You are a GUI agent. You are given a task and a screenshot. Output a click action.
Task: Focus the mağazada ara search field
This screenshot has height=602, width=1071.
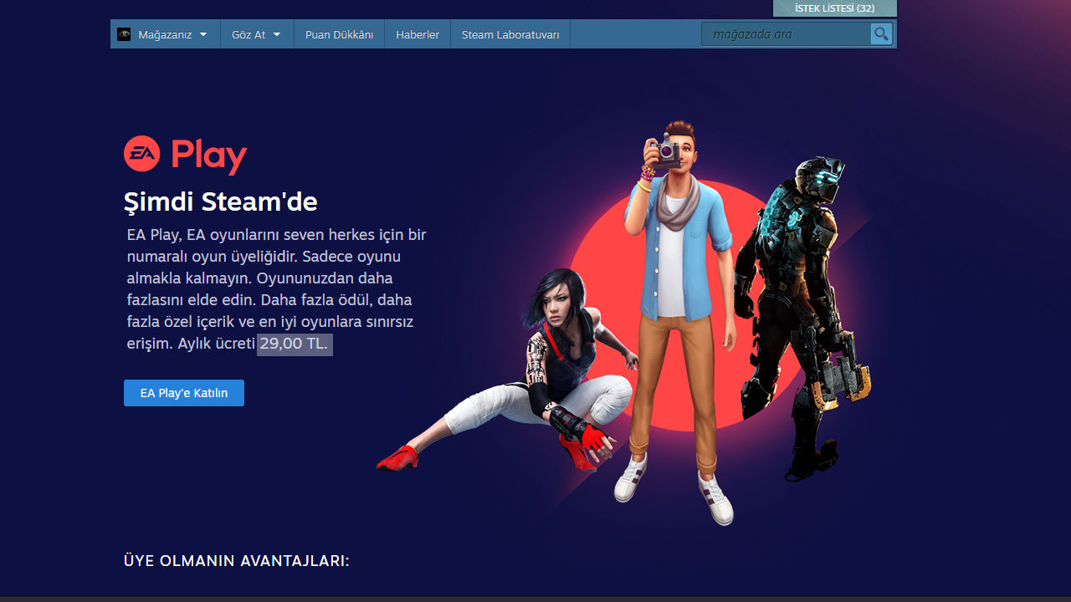tap(787, 34)
